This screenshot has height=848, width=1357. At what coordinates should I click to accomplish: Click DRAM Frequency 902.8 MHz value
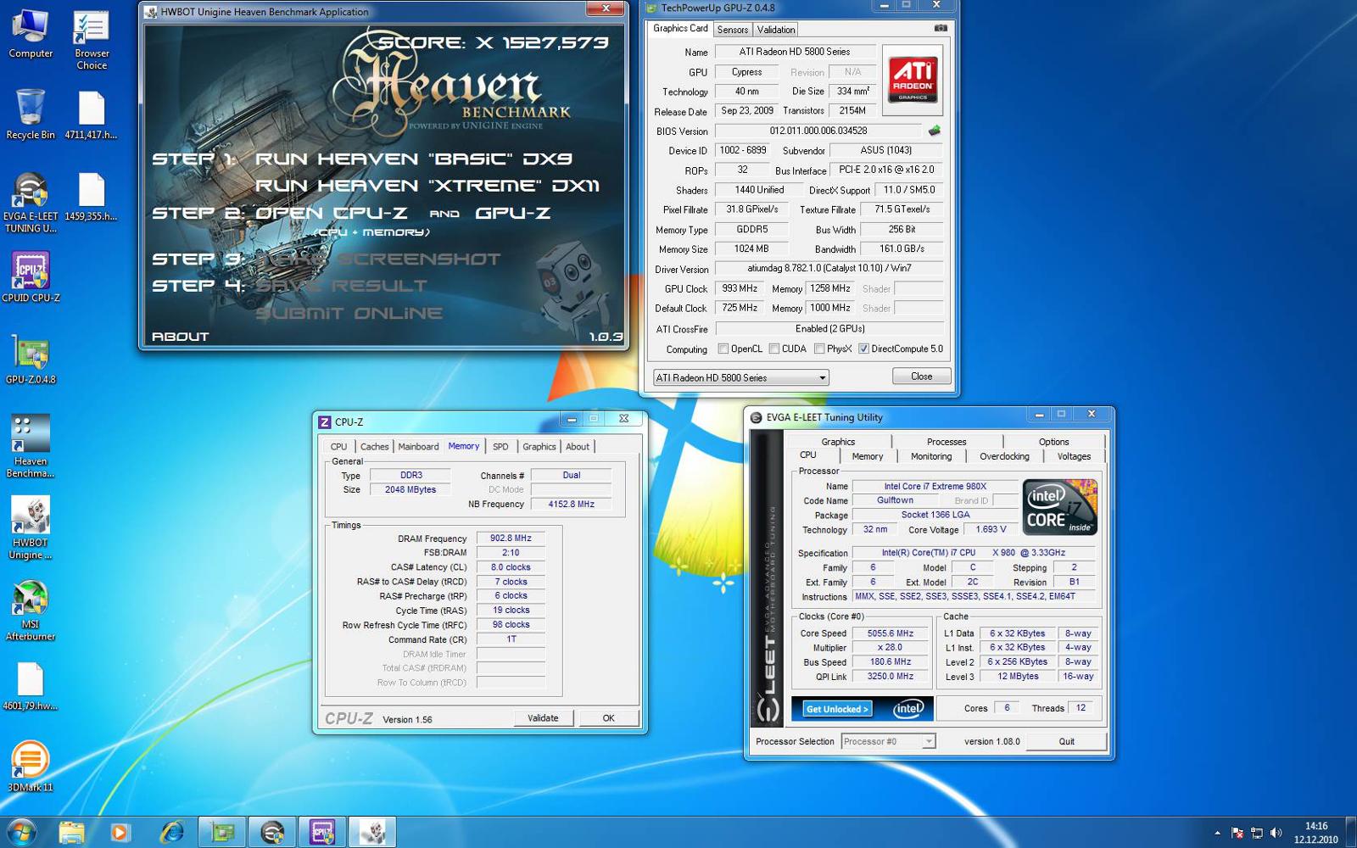tap(511, 538)
